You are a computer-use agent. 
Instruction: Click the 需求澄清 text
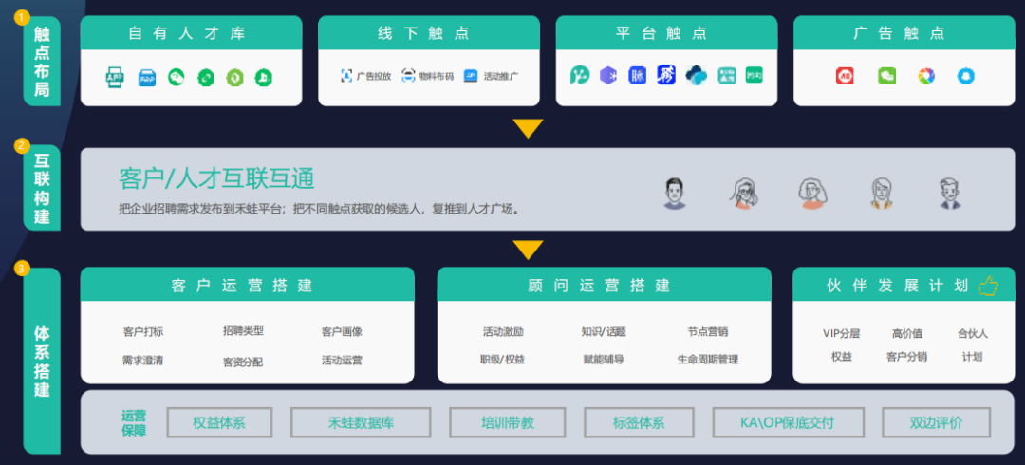click(143, 360)
